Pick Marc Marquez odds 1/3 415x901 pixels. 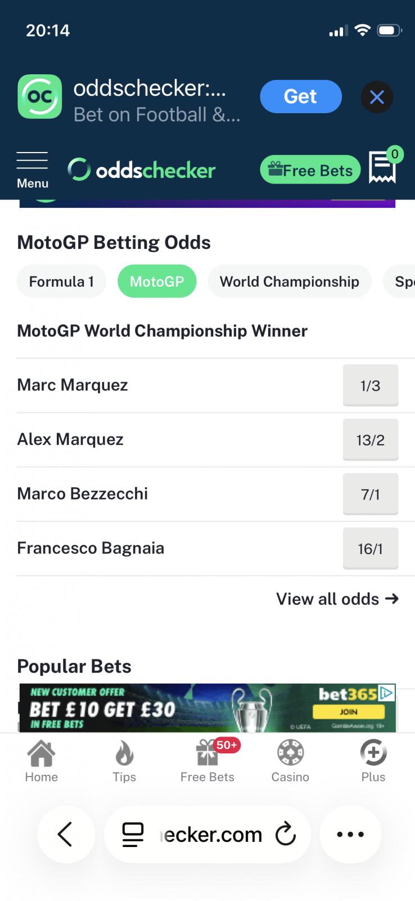point(371,386)
